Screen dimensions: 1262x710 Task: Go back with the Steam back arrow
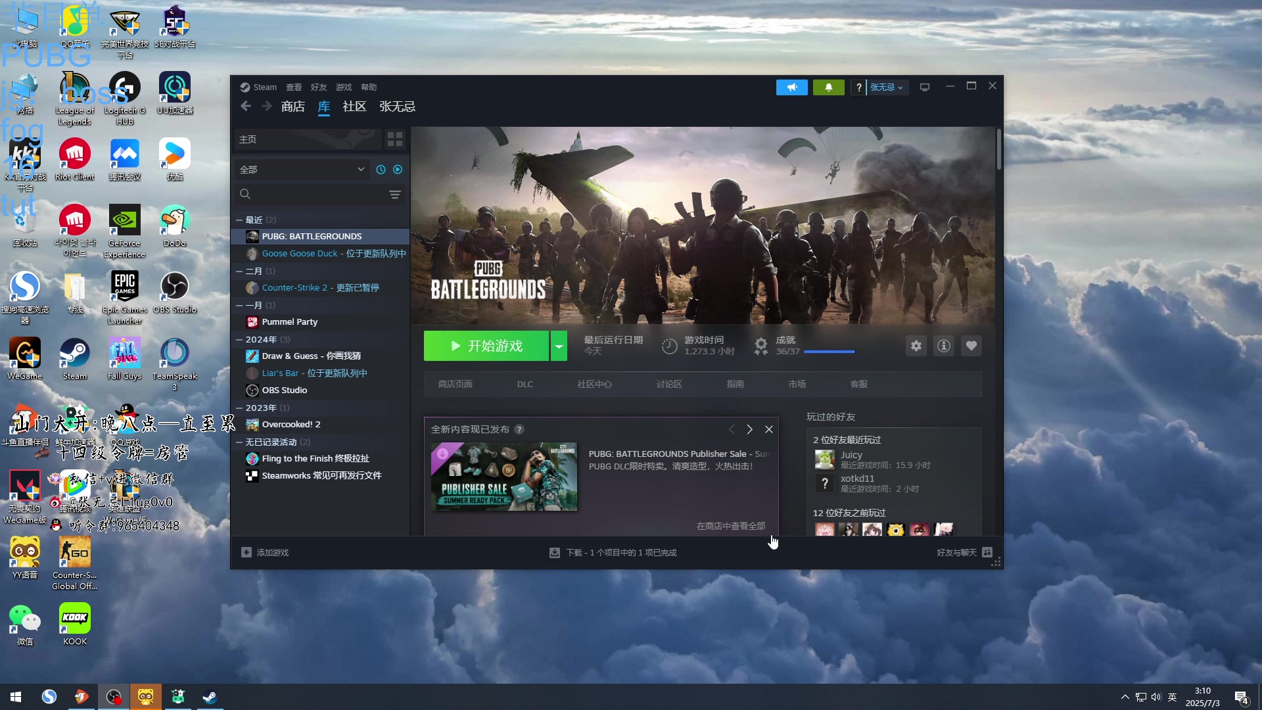point(246,106)
